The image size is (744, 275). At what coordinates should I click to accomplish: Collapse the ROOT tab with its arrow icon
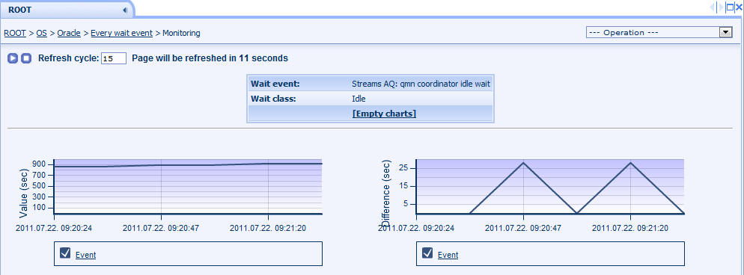coord(125,10)
